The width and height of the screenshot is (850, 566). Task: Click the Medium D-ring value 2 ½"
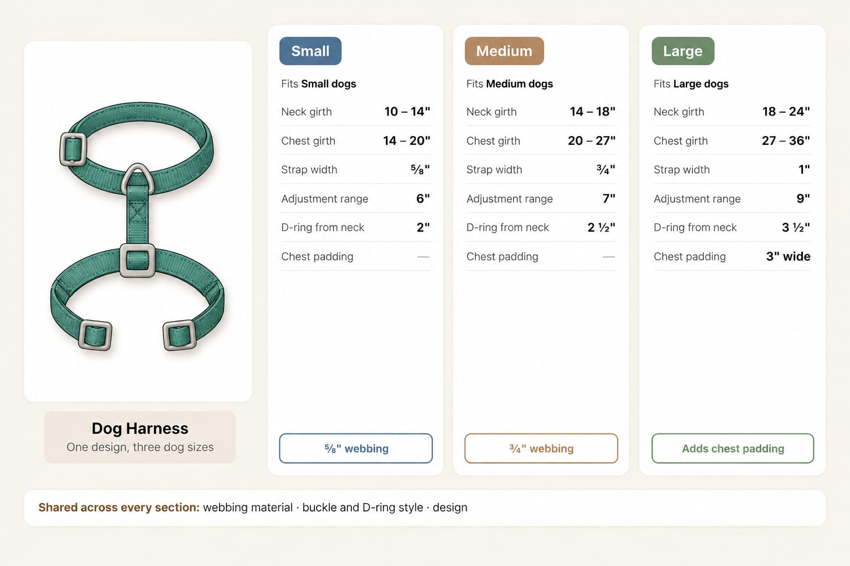coord(602,227)
